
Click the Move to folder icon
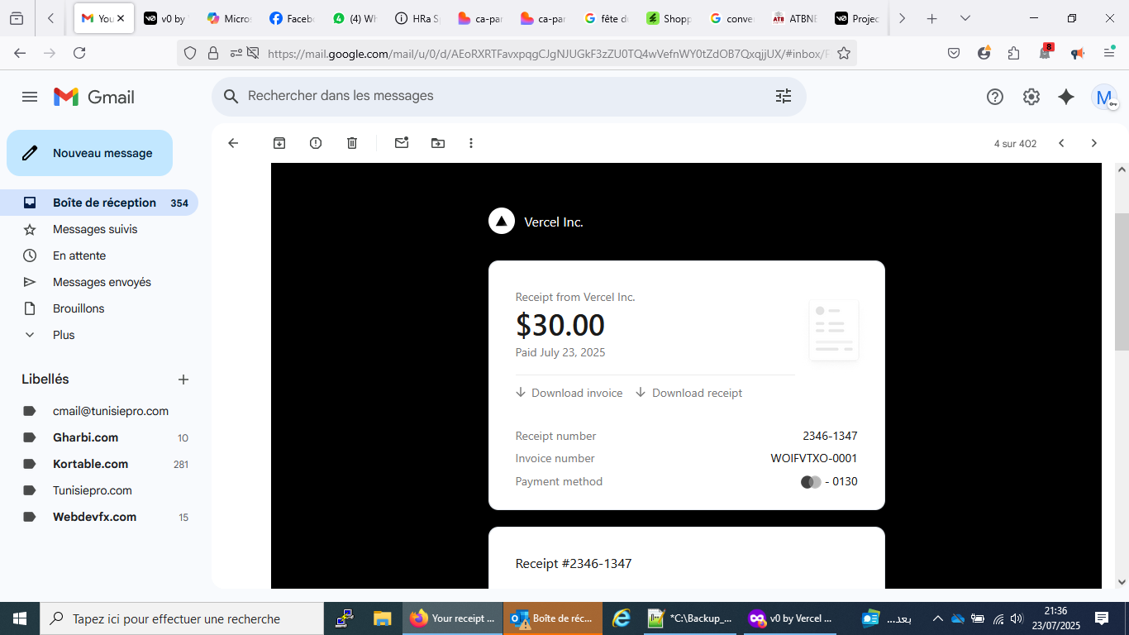438,143
